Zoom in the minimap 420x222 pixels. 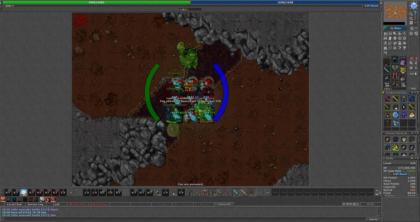[411, 18]
